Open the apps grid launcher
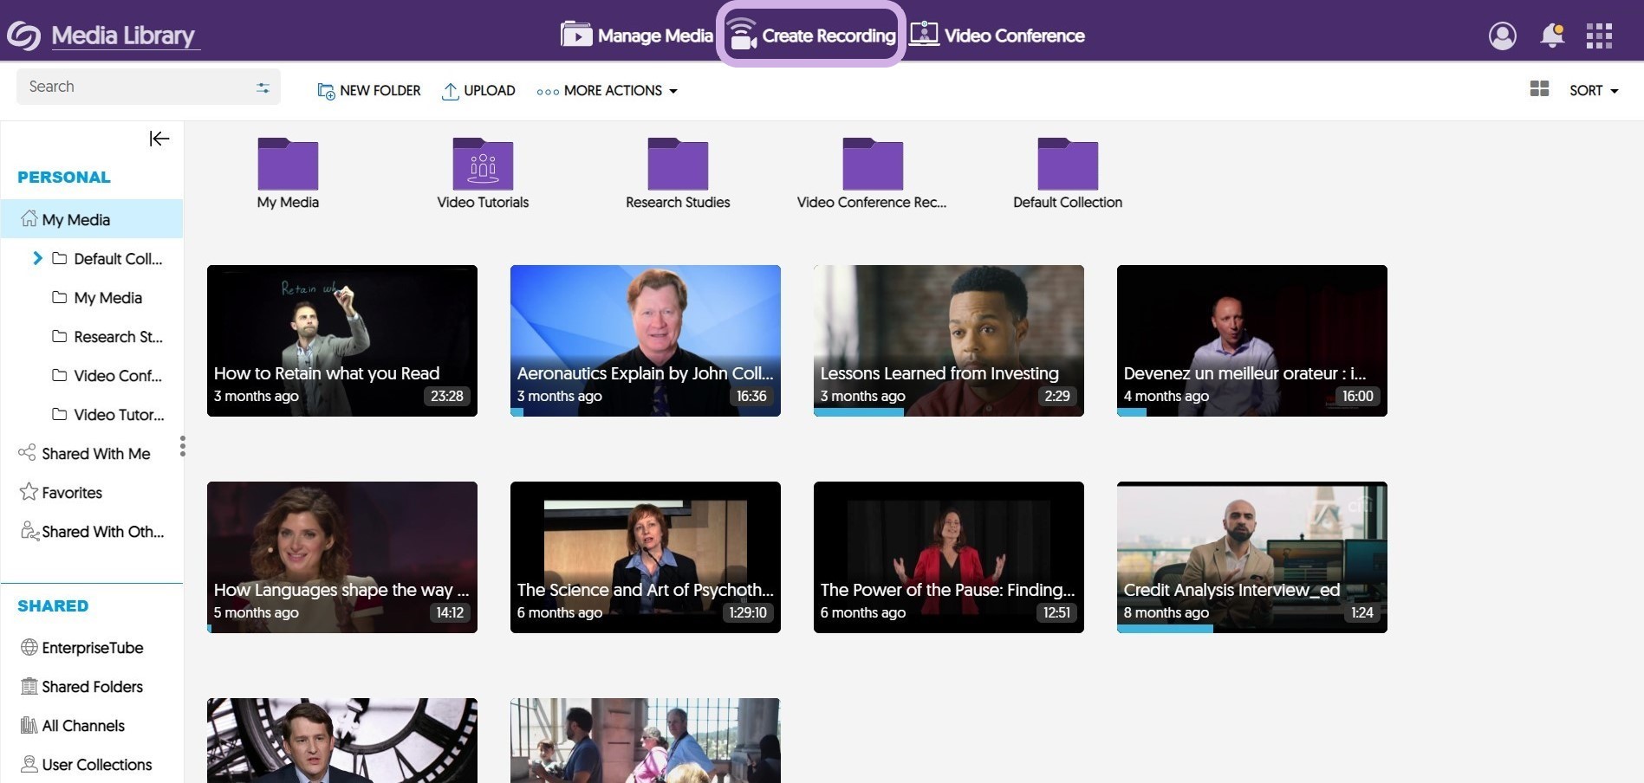 point(1599,36)
